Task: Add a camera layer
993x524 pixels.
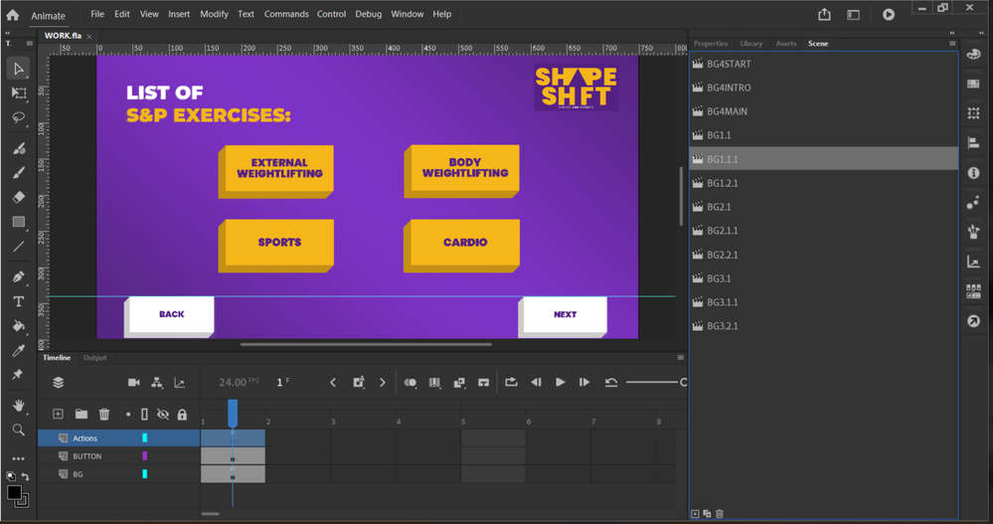Action: click(133, 383)
